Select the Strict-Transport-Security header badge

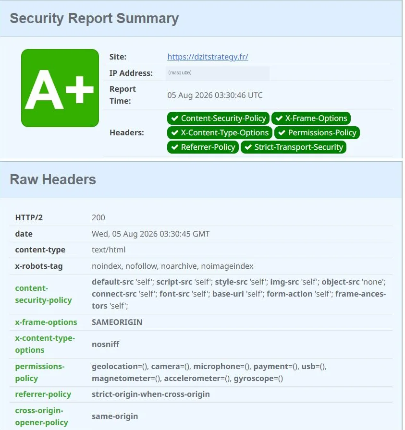coord(294,147)
